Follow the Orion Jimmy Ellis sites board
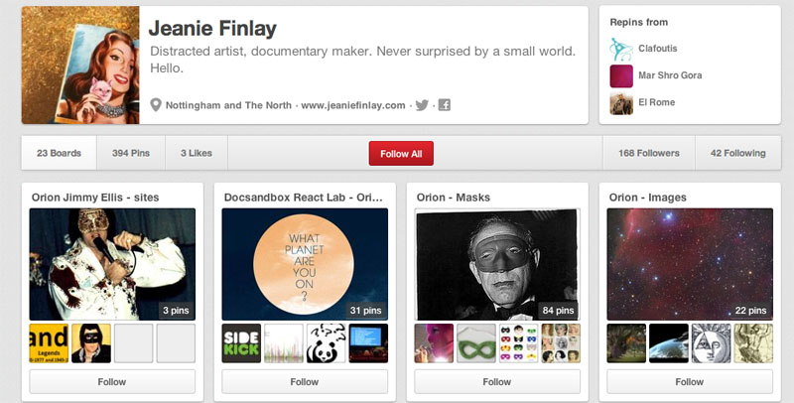The width and height of the screenshot is (794, 403). click(112, 381)
